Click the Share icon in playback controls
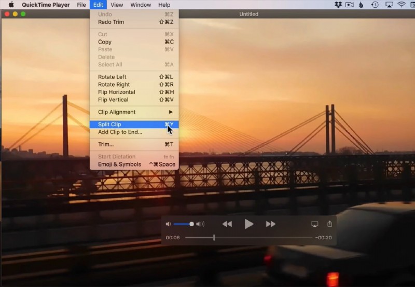The image size is (415, 287). (x=329, y=224)
